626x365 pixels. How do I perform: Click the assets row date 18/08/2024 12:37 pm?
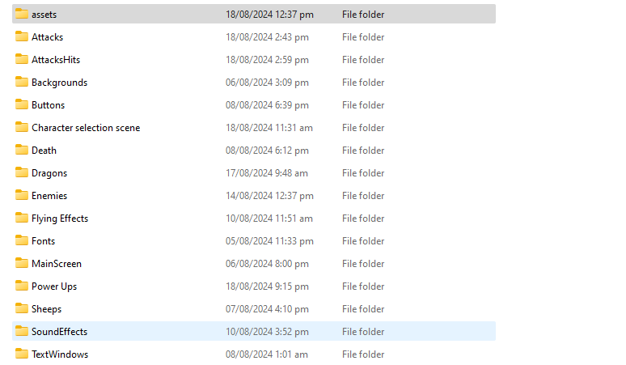[269, 15]
